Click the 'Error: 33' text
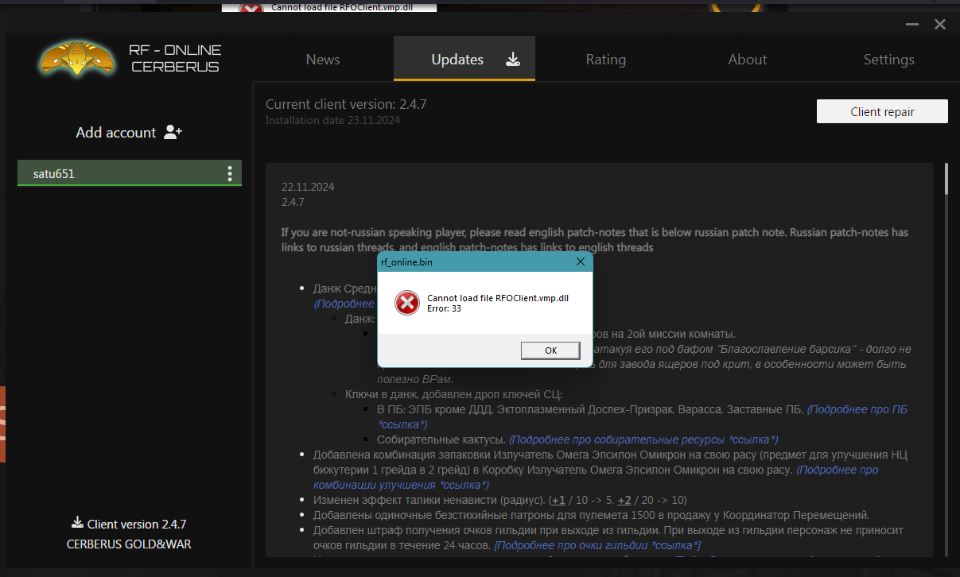960x577 pixels. [444, 308]
